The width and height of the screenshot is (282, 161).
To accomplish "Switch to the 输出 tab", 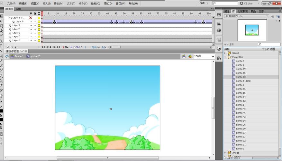I will click(x=18, y=9).
